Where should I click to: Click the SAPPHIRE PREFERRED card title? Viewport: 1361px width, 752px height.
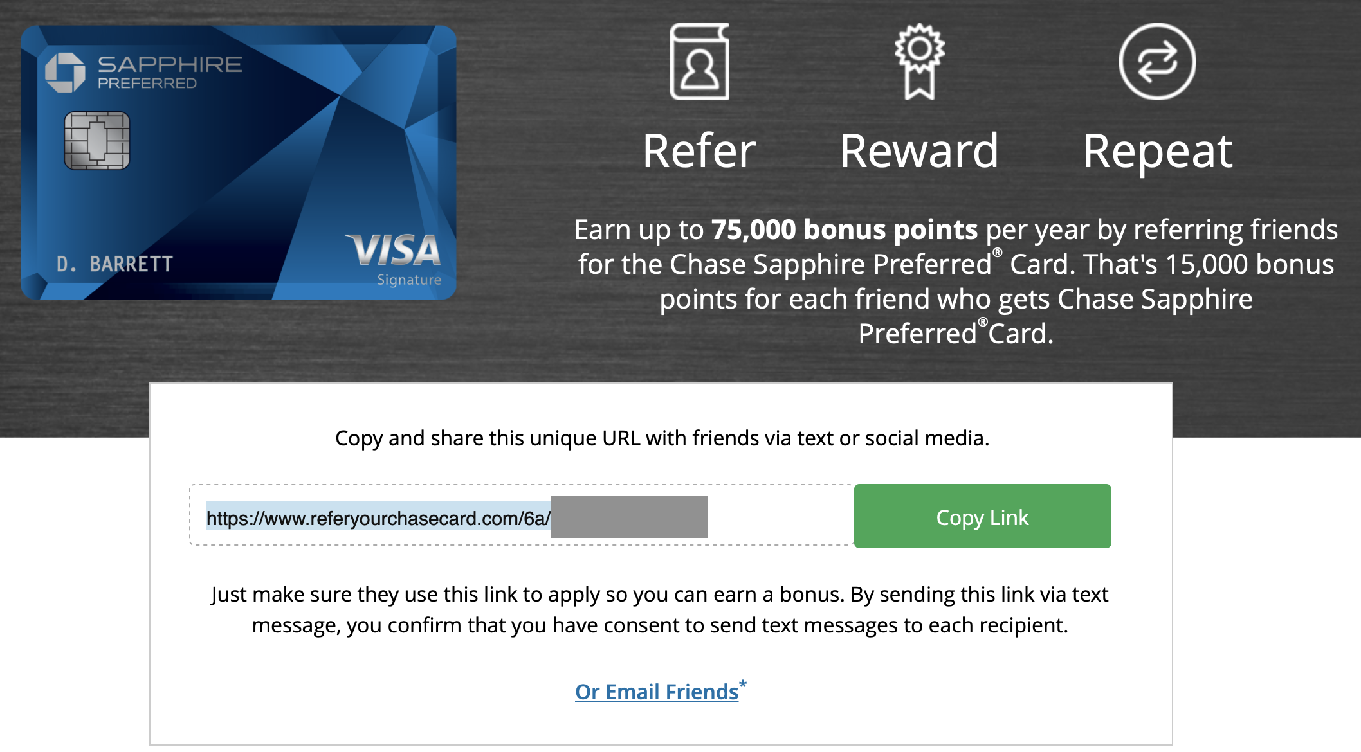170,72
